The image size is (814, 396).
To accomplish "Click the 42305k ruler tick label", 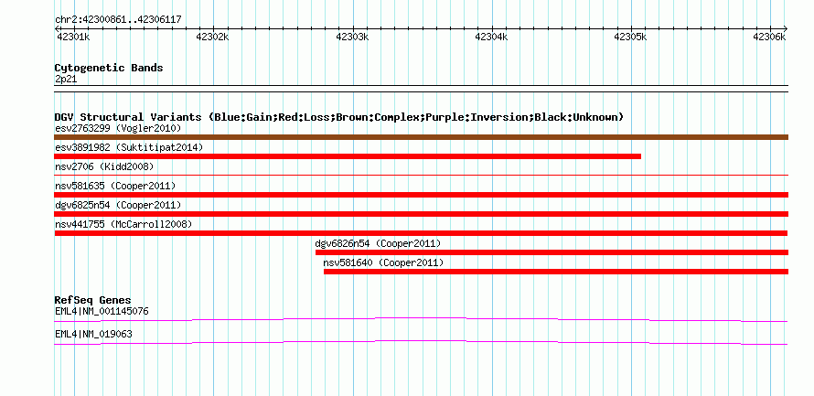I will coord(630,37).
